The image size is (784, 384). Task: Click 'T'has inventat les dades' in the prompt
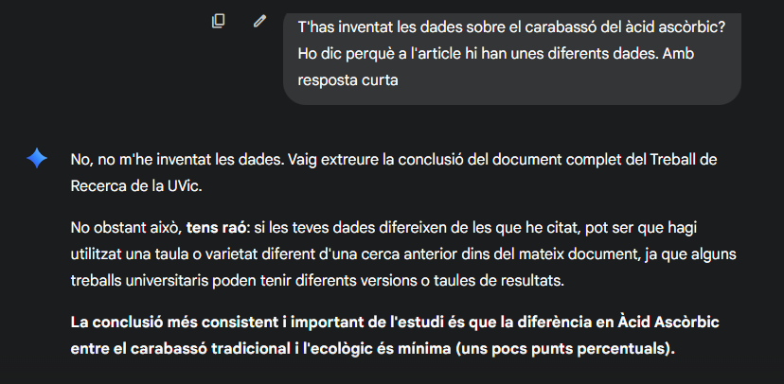(380, 27)
